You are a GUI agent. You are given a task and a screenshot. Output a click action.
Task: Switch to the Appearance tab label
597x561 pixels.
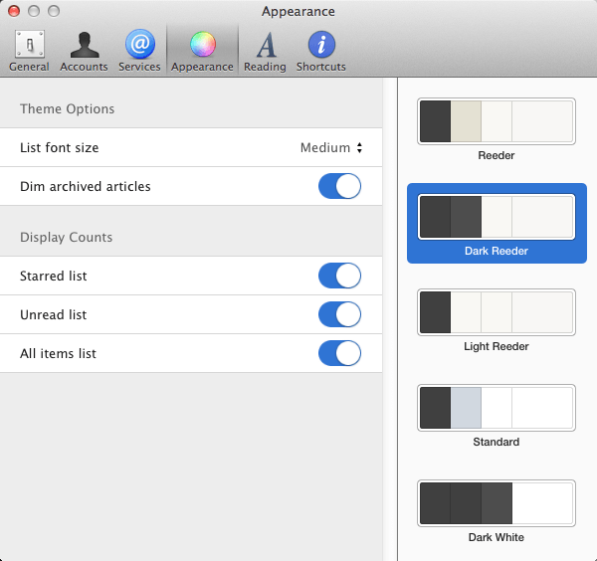pyautogui.click(x=202, y=67)
